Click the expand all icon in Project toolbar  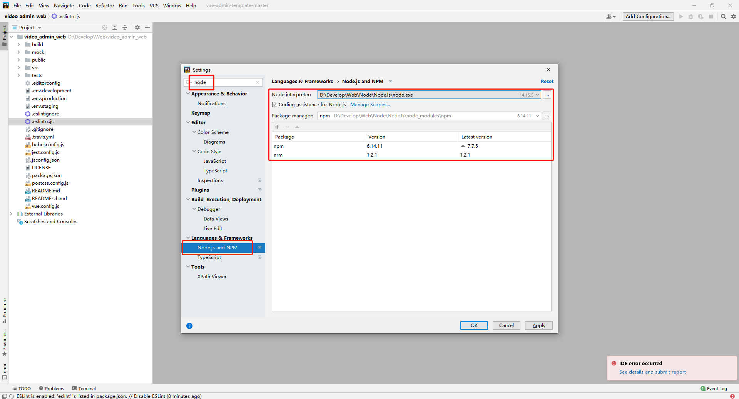tap(115, 27)
